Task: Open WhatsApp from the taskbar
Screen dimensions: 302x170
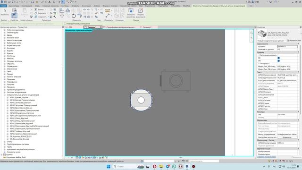Action: click(174, 166)
